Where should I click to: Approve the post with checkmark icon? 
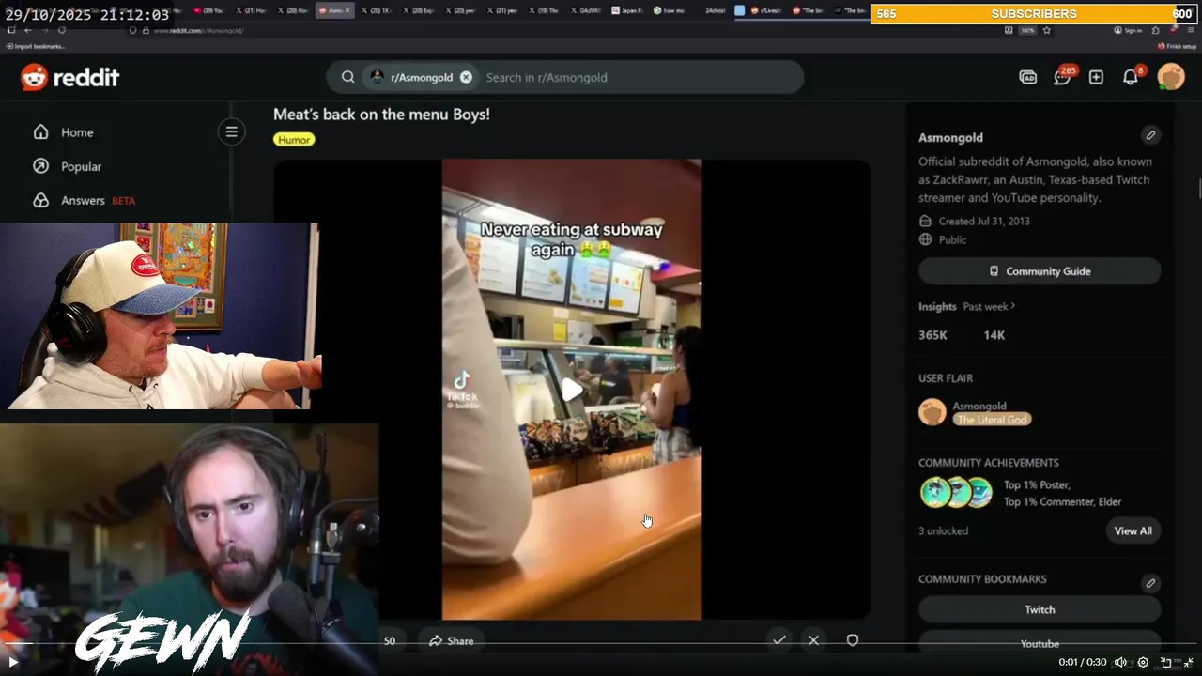pyautogui.click(x=779, y=640)
